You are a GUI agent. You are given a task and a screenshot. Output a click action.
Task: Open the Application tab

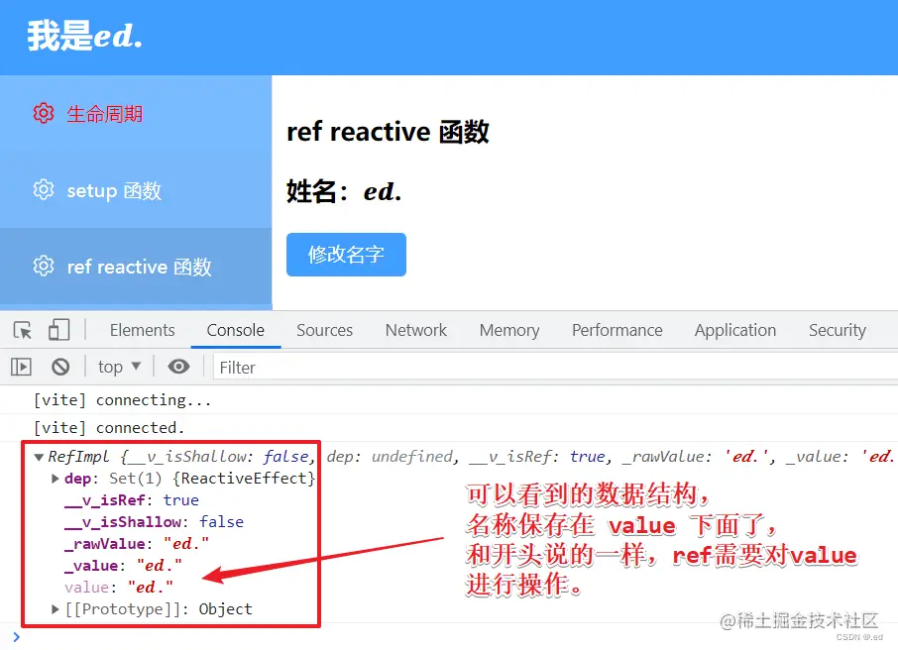pos(735,330)
